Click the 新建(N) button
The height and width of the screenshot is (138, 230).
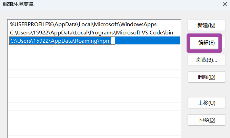(207, 25)
